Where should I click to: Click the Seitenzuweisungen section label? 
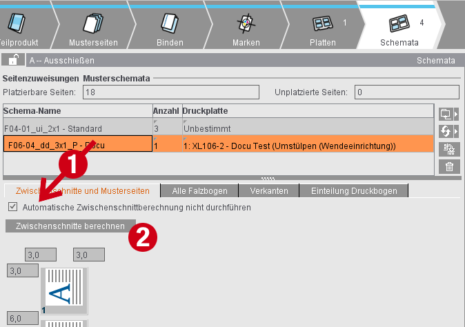pyautogui.click(x=41, y=79)
